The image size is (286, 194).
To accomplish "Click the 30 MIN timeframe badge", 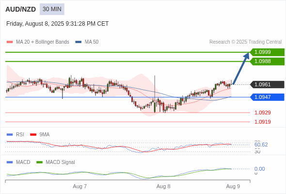I will [52, 9].
